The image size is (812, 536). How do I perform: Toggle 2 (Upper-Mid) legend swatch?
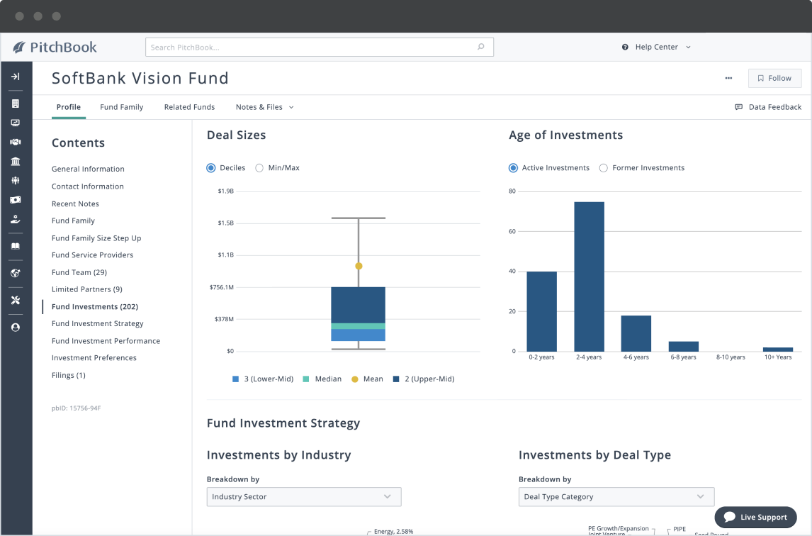click(x=396, y=379)
